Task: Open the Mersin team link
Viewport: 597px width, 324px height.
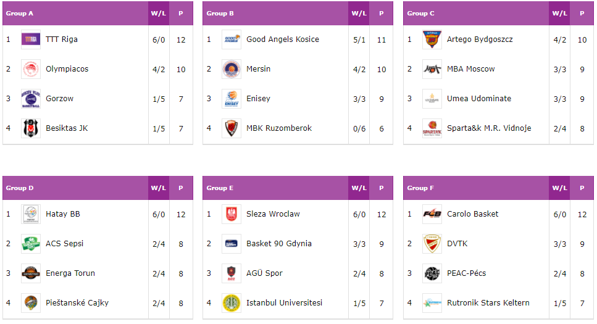Action: point(259,69)
